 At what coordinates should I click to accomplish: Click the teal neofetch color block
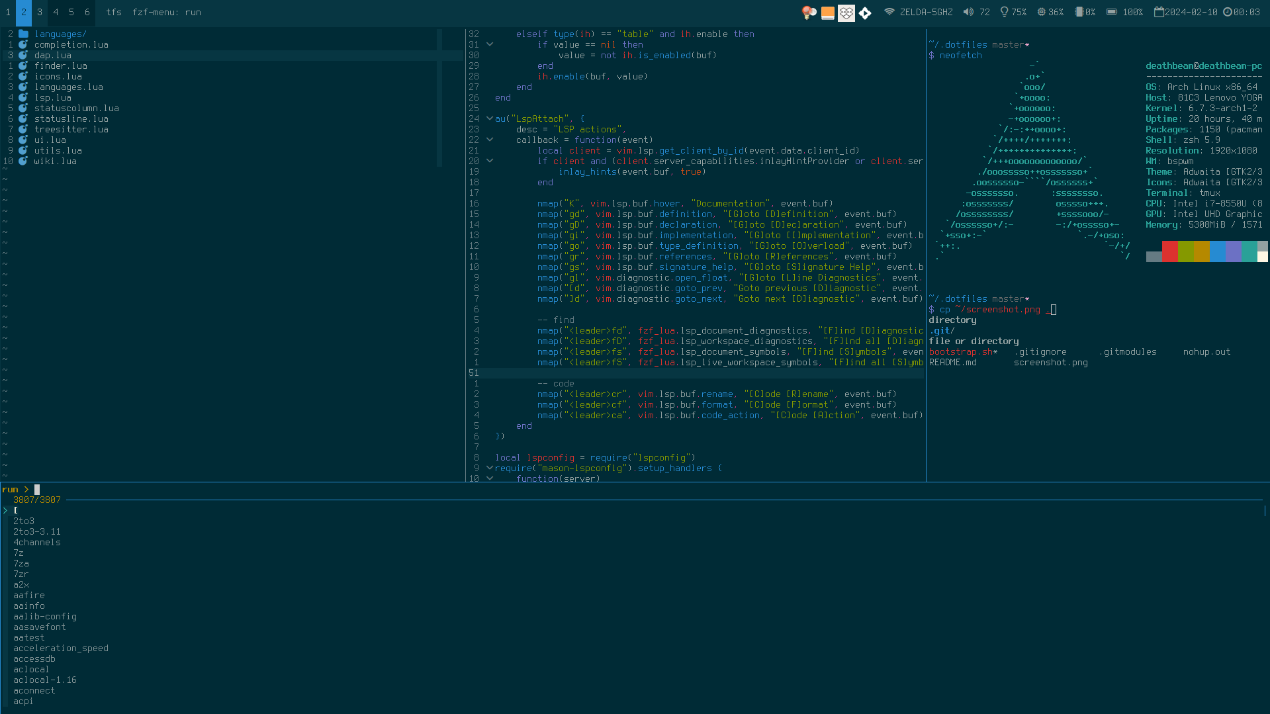tap(1249, 251)
